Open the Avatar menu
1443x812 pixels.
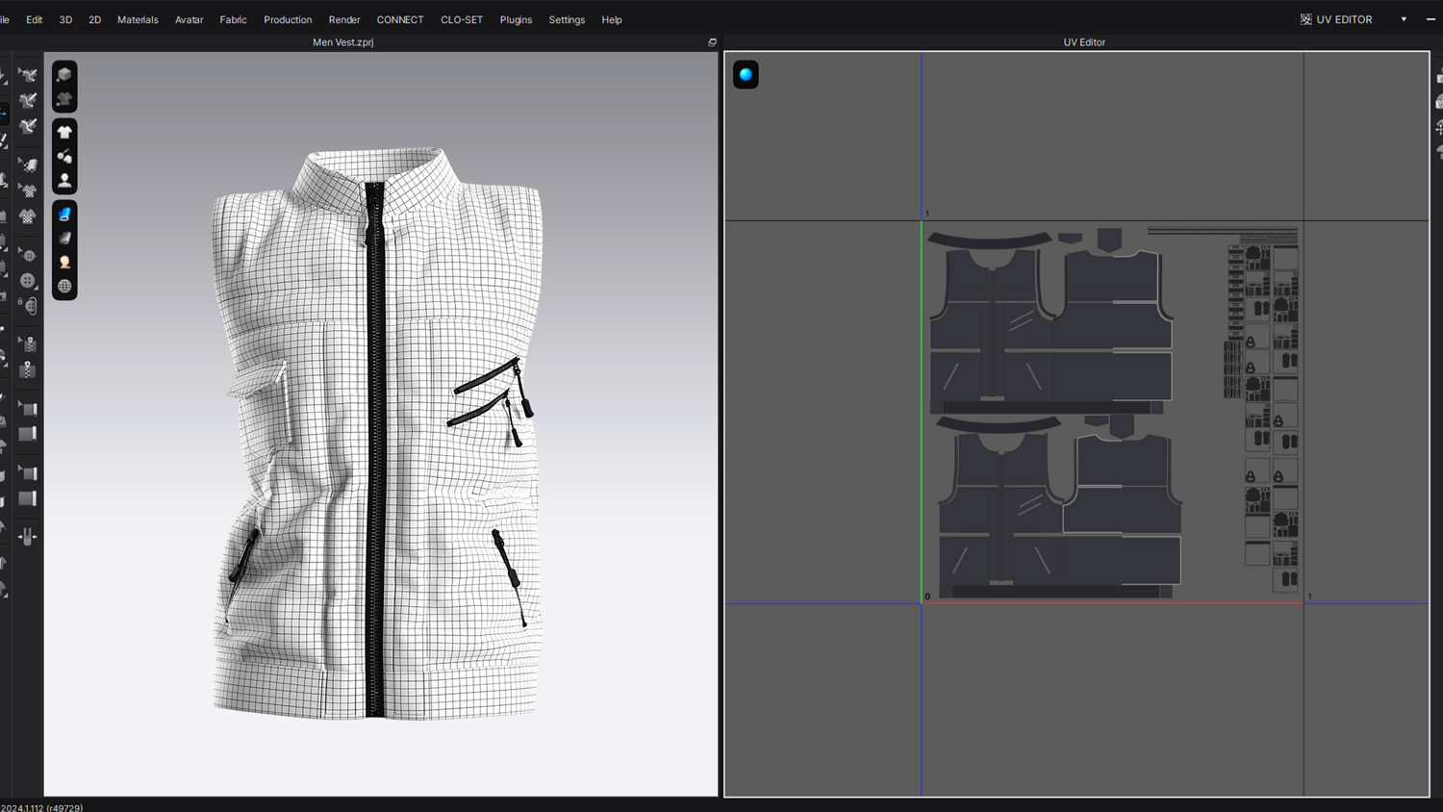click(x=189, y=19)
